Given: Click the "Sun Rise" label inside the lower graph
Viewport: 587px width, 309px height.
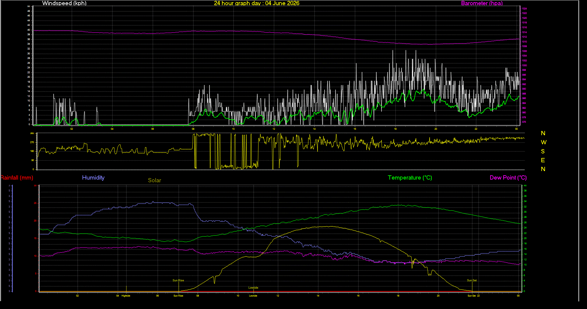Looking at the screenshot, I should 178,280.
